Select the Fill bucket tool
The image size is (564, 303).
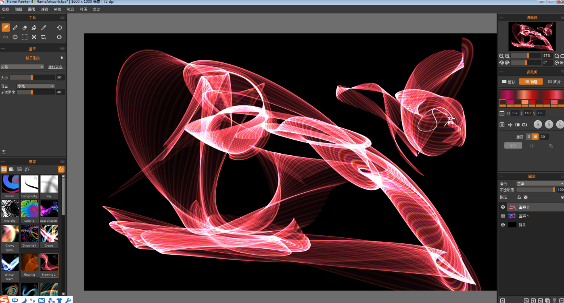pos(34,27)
